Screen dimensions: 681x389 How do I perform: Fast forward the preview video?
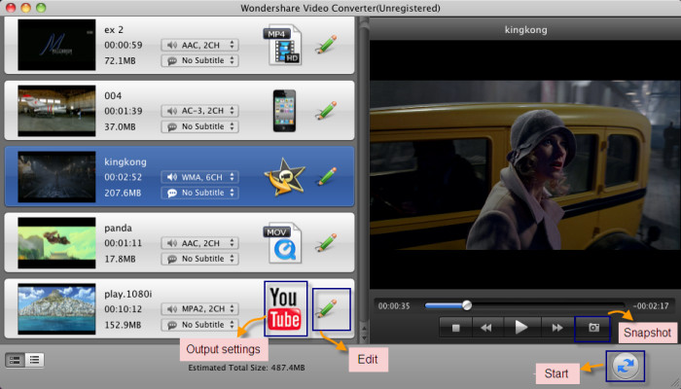557,328
